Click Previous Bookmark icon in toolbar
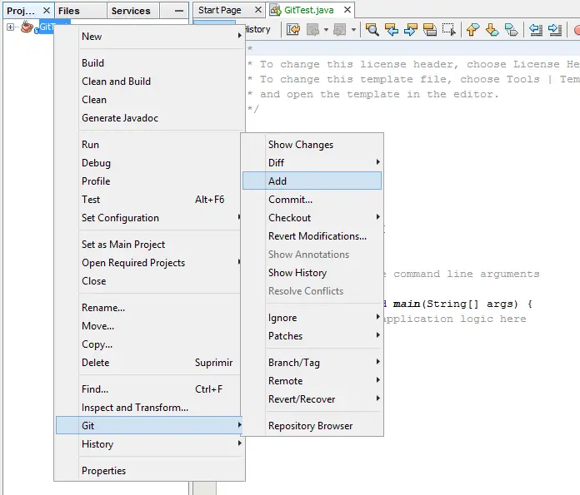Image resolution: width=580 pixels, height=495 pixels. coord(473,29)
